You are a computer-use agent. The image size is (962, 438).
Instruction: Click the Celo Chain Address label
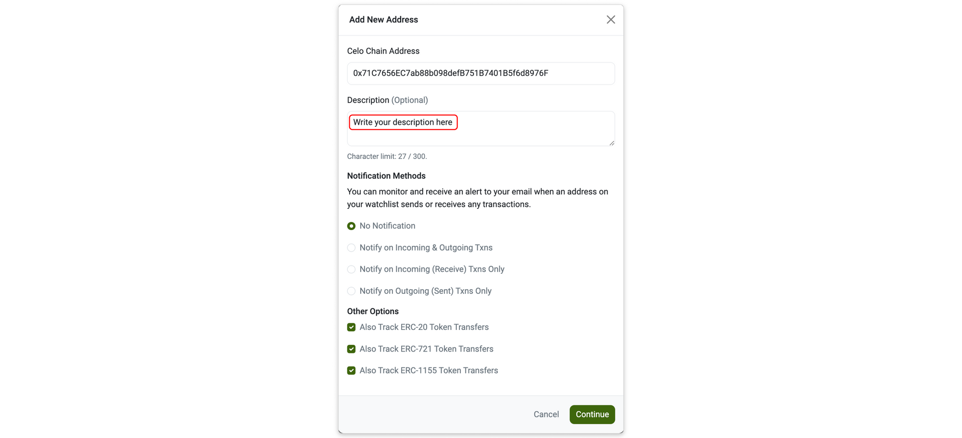point(383,51)
